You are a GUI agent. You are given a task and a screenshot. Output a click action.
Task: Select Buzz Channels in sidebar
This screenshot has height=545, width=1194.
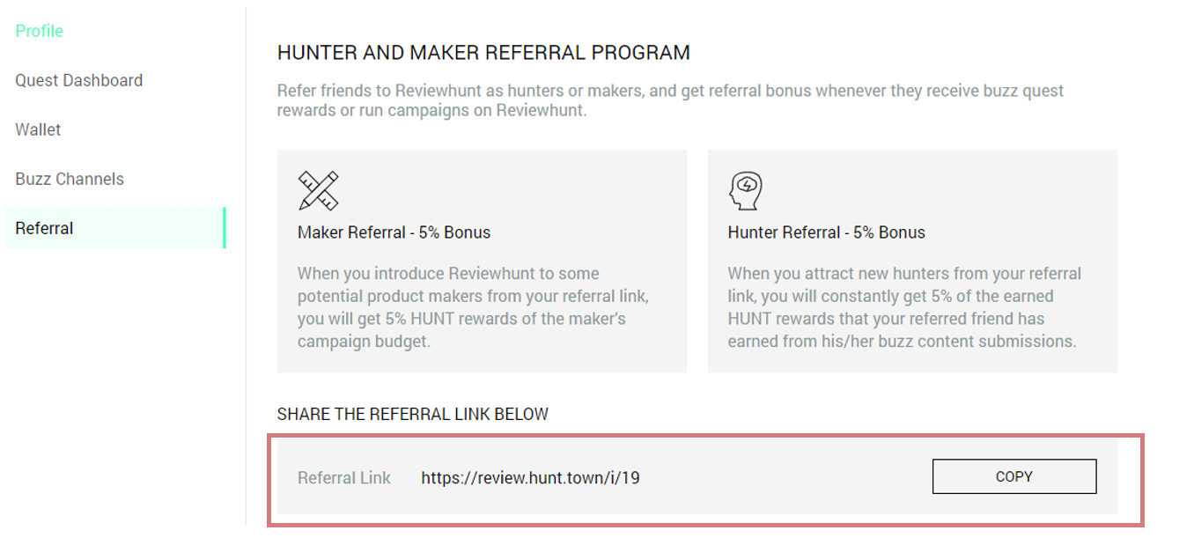click(x=70, y=179)
